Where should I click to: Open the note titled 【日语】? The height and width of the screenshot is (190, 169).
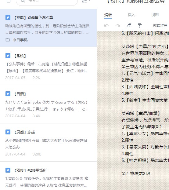pyautogui.click(x=20, y=94)
